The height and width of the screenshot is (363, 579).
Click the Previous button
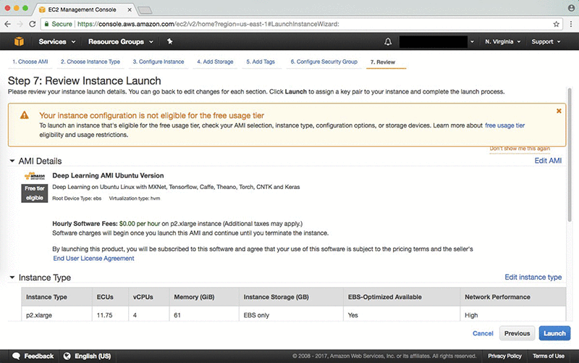coord(517,333)
